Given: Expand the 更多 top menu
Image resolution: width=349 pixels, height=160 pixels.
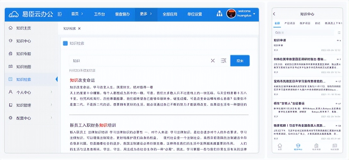Looking at the screenshot, I should pos(146,14).
